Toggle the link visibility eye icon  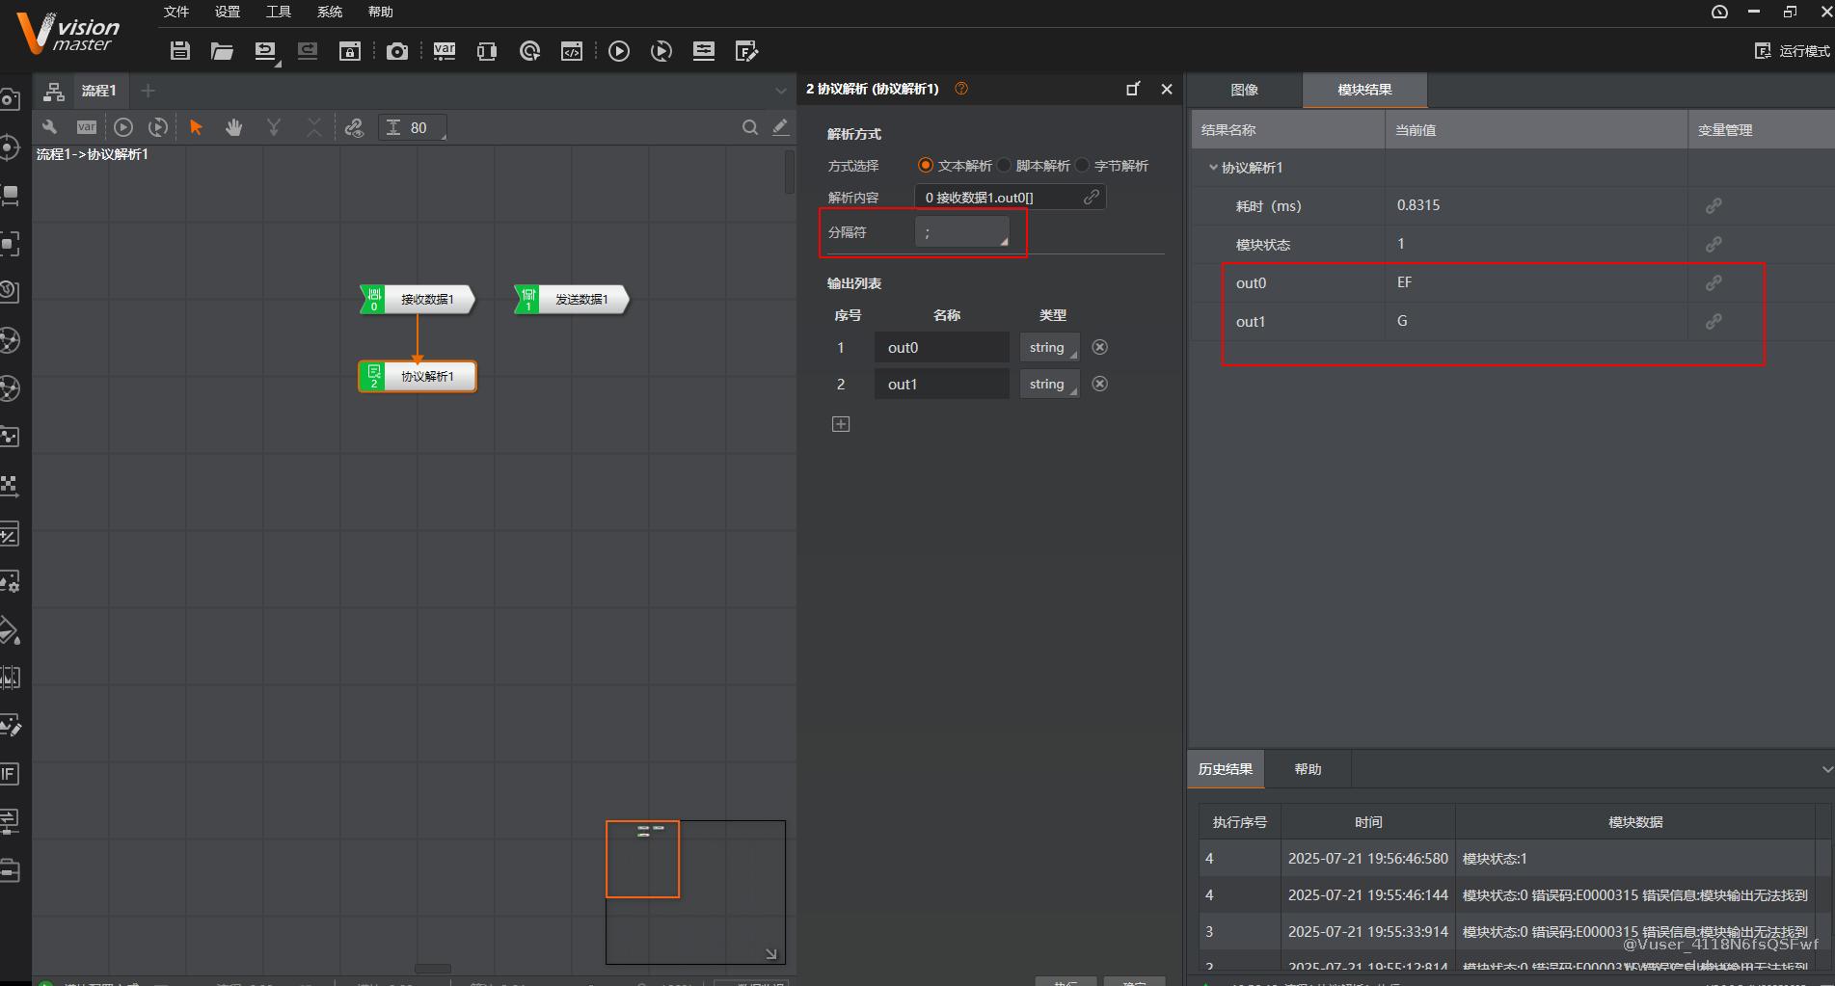pyautogui.click(x=354, y=127)
